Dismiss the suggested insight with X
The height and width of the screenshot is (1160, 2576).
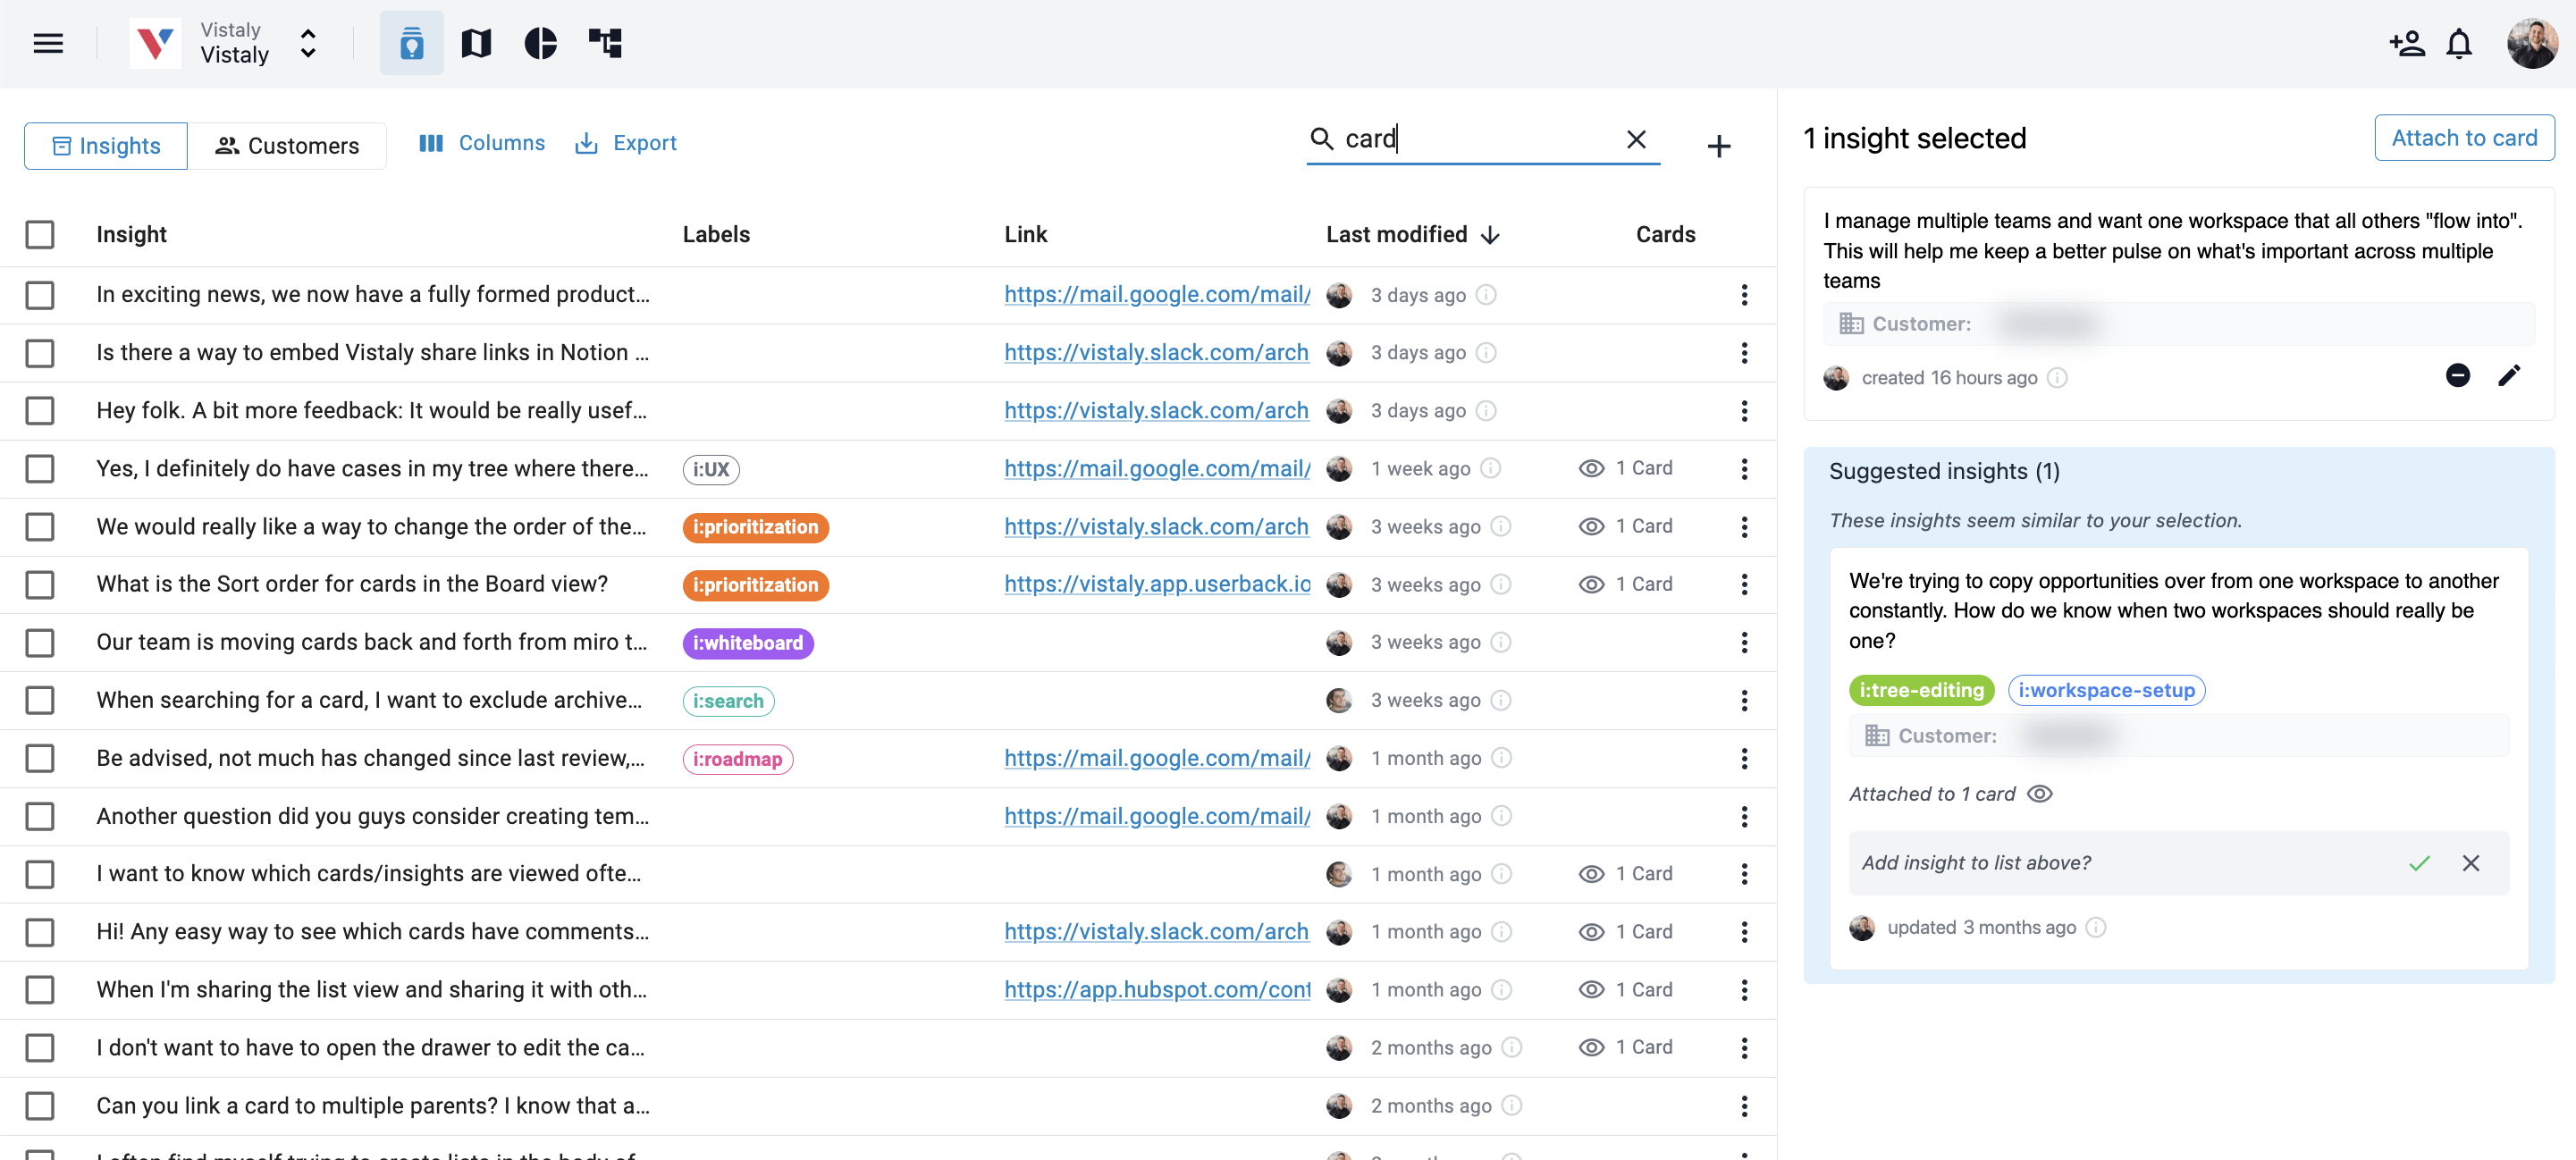coord(2470,863)
